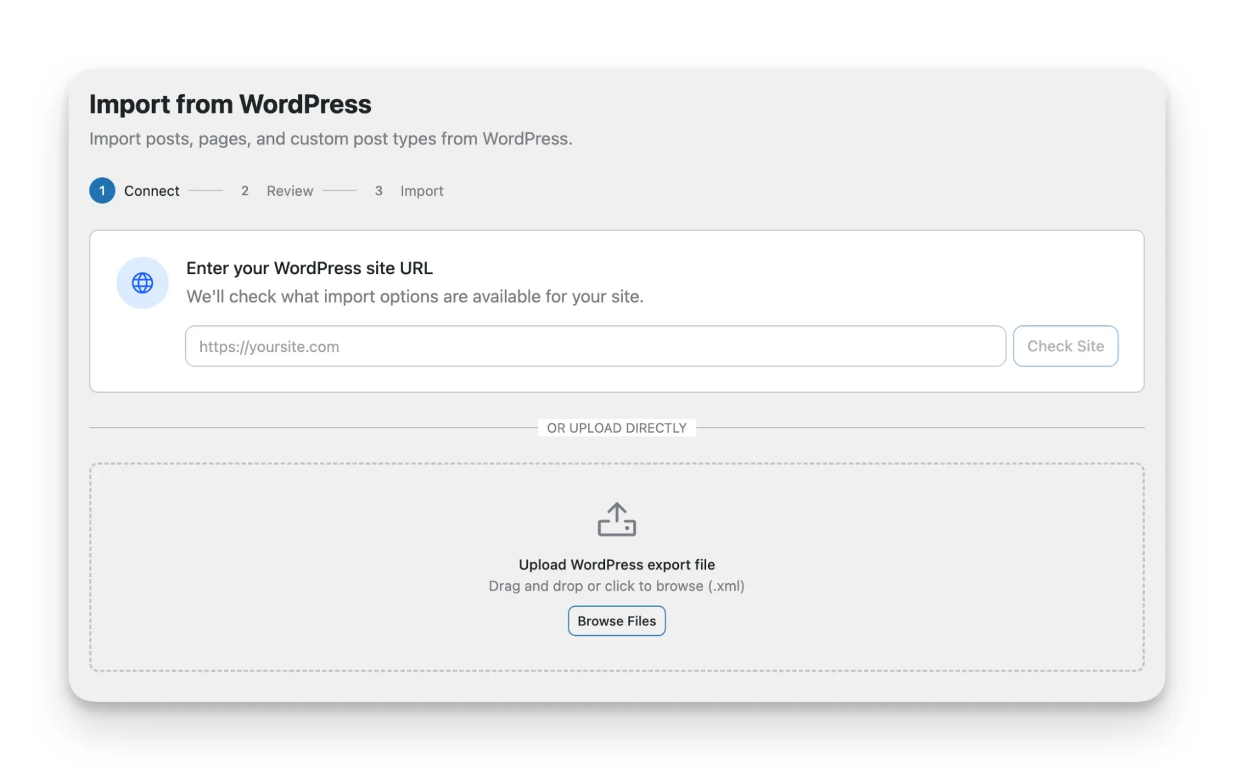The image size is (1234, 771).
Task: Click Browse Files to choose an export file
Action: tap(616, 620)
